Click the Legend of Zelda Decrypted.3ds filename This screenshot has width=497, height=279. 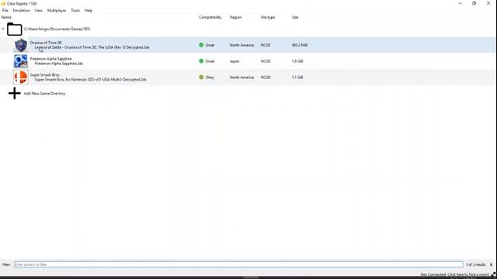(92, 47)
